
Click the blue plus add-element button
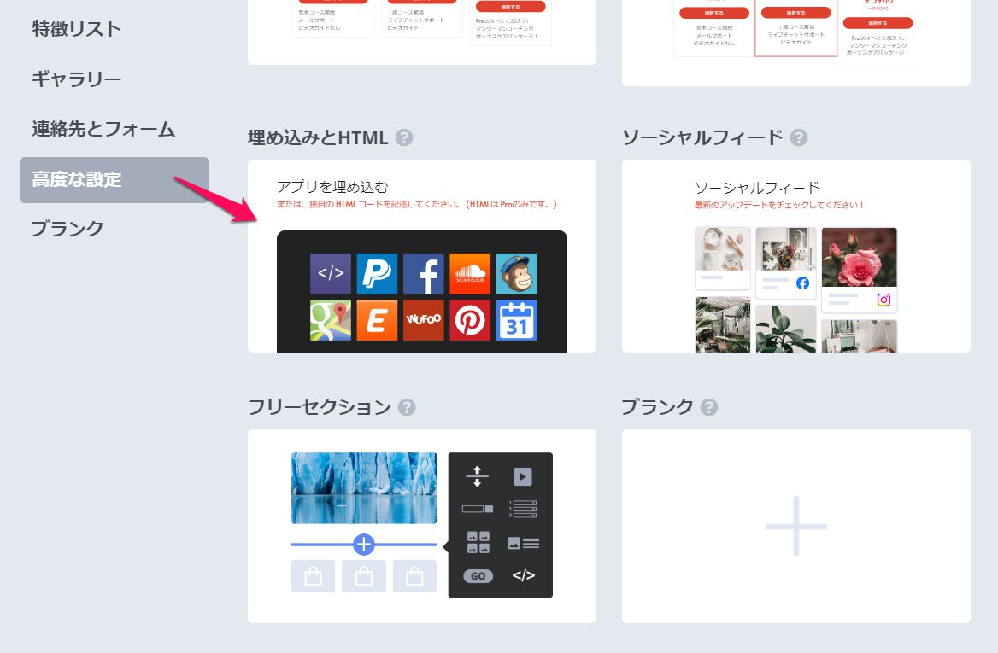[x=363, y=545]
